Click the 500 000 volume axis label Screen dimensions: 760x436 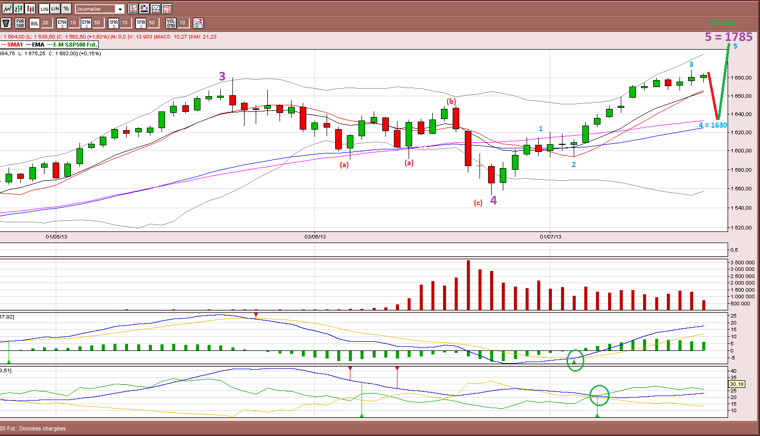point(740,304)
